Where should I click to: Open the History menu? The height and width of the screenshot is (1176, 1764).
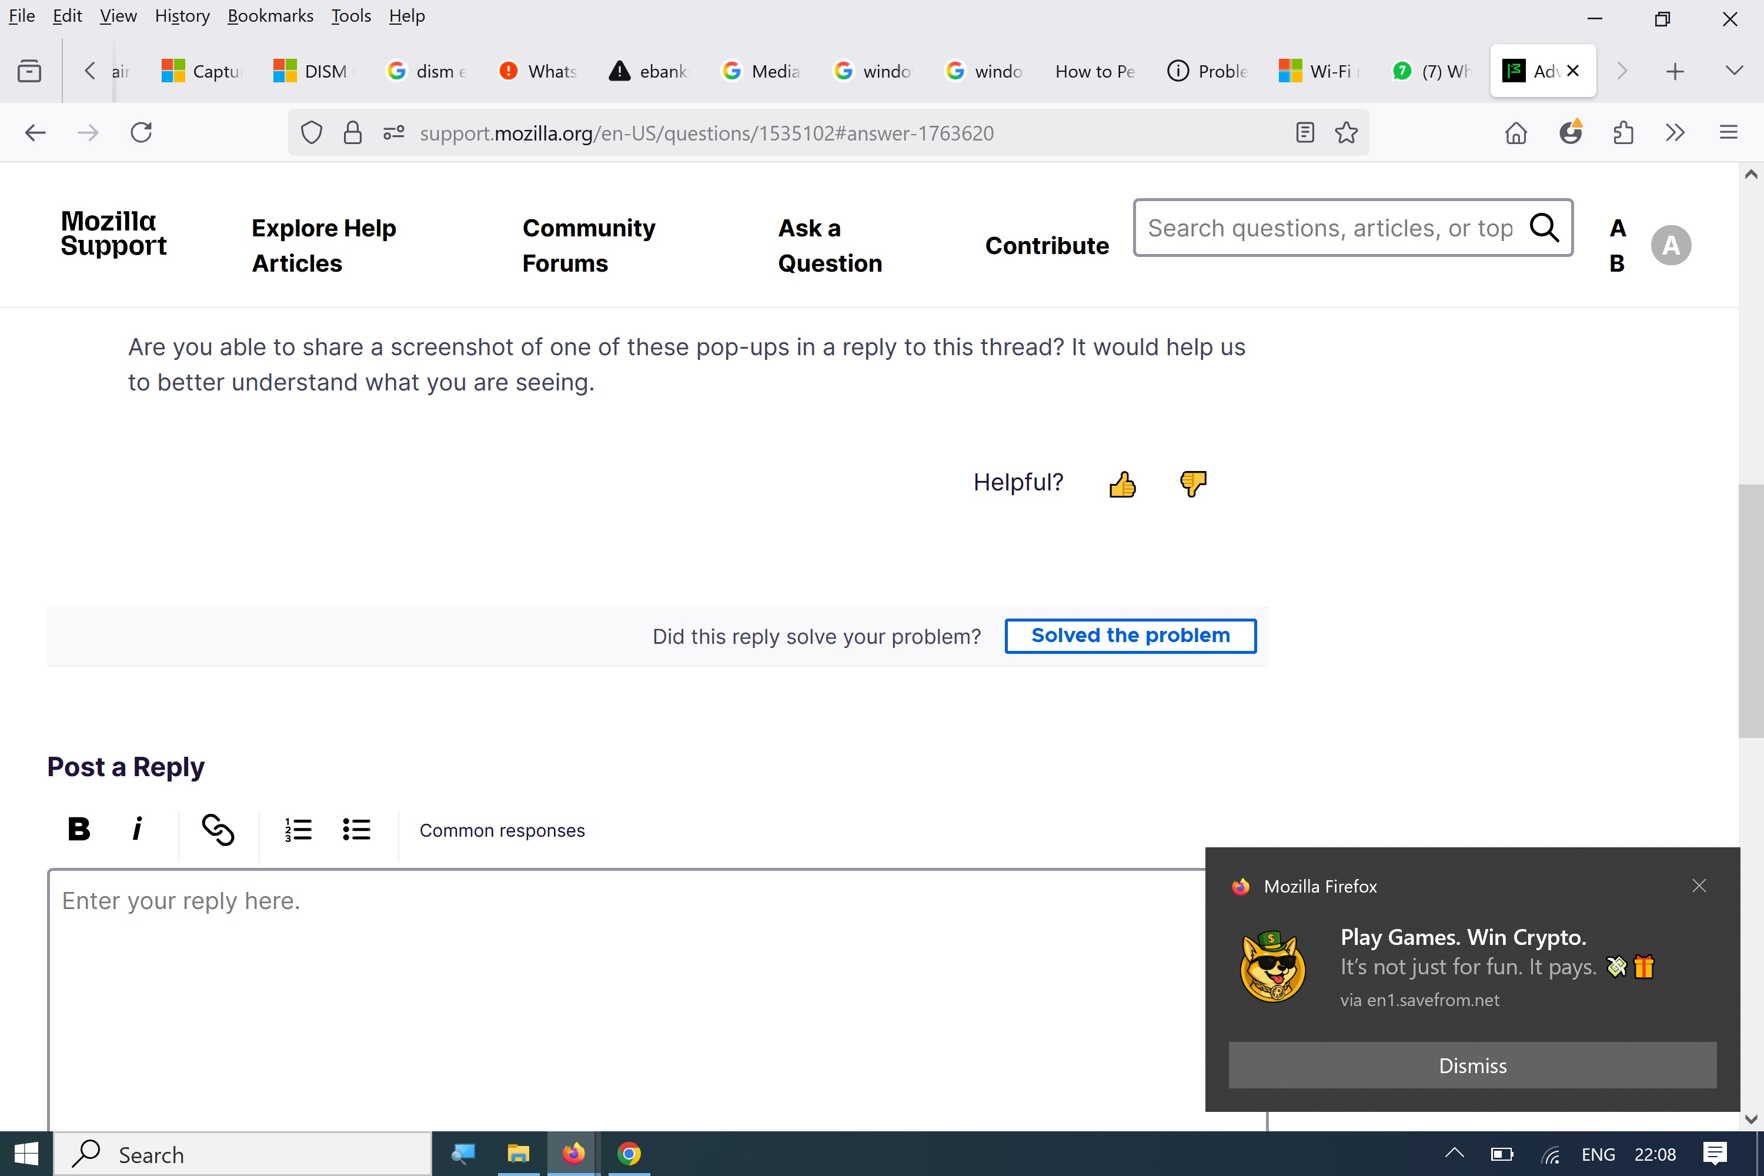pos(182,16)
